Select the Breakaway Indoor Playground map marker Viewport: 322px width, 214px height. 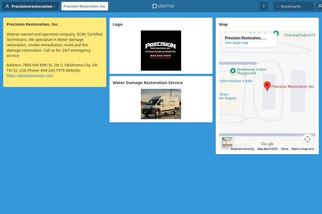tap(233, 71)
